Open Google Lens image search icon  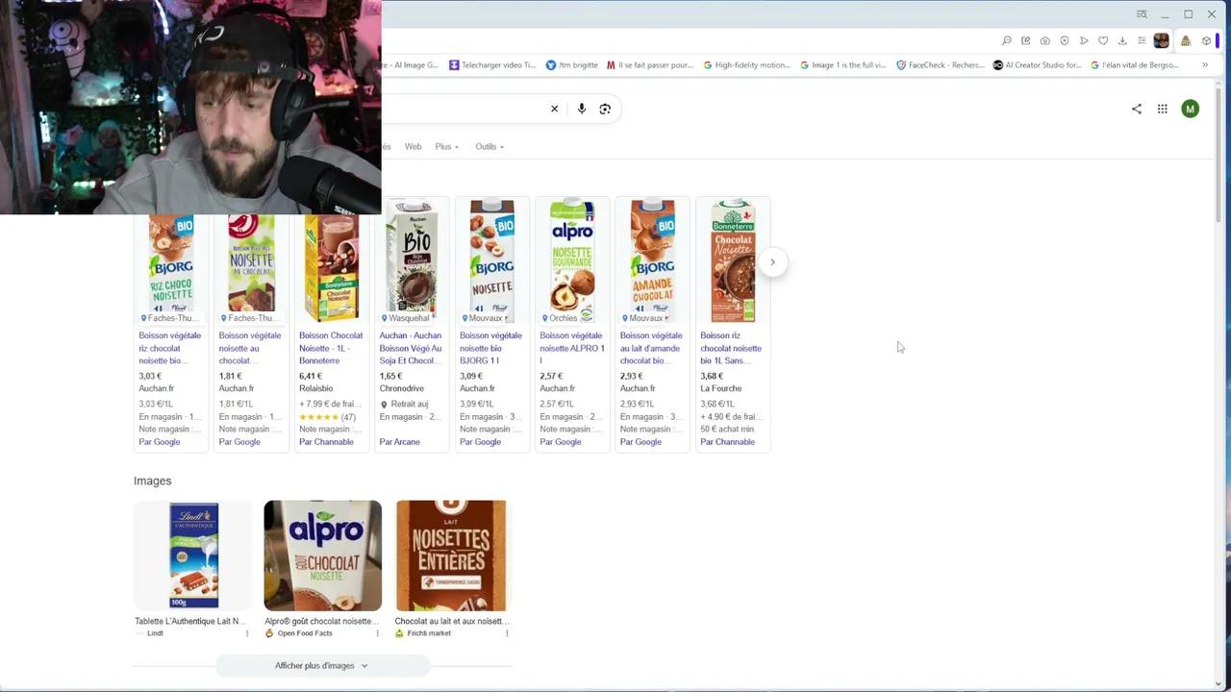(605, 109)
